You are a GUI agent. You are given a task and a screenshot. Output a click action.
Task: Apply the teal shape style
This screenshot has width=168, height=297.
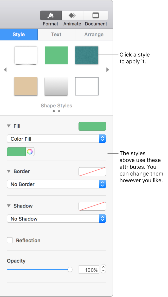pos(86,55)
